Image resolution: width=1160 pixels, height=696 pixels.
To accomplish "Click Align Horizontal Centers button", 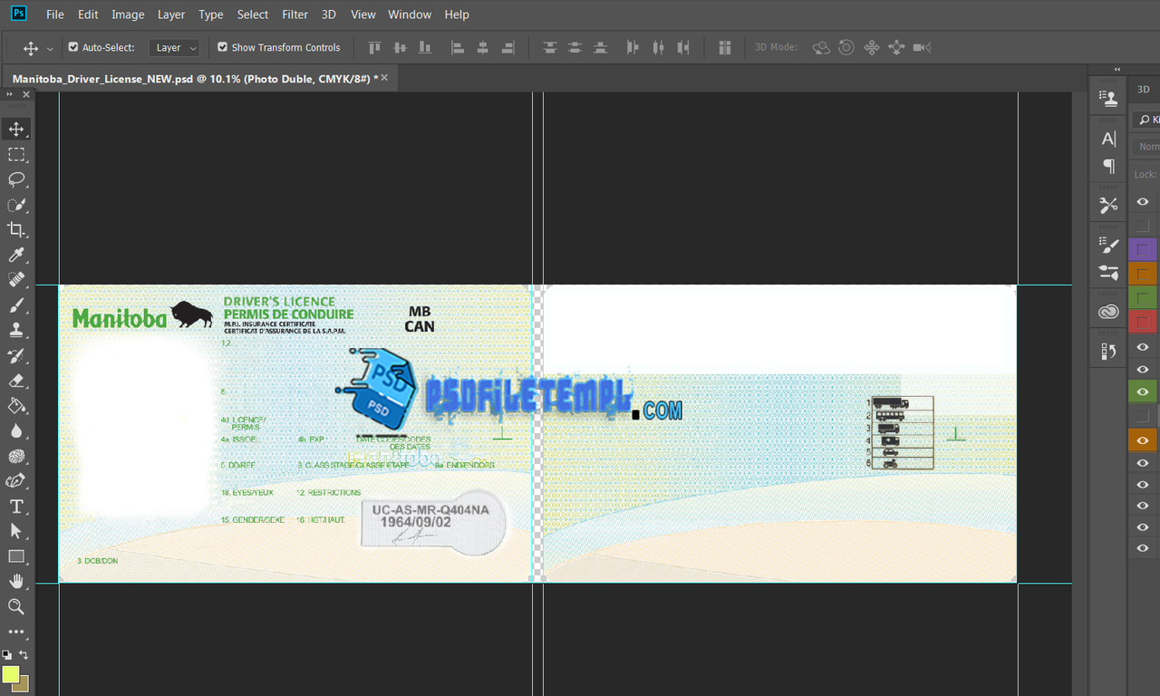I will tap(483, 47).
